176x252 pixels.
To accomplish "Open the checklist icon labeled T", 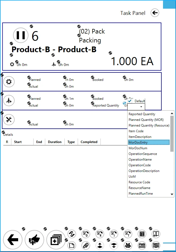I will [x=128, y=234].
